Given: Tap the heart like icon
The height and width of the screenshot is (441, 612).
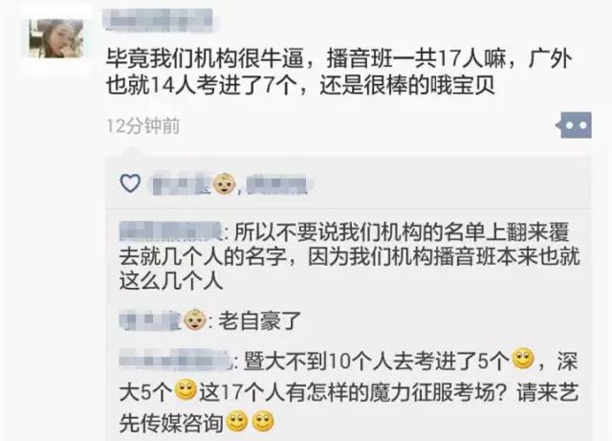Looking at the screenshot, I should coord(130,184).
